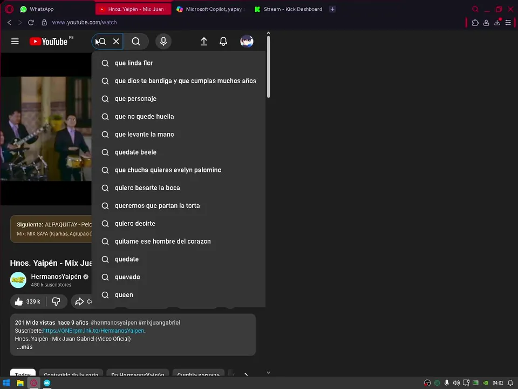Choose 'que levante la mano' suggestion
518x389 pixels.
coord(179,135)
